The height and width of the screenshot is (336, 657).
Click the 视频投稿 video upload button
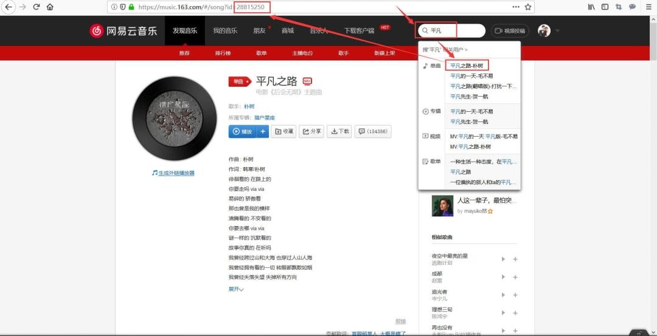pyautogui.click(x=509, y=31)
